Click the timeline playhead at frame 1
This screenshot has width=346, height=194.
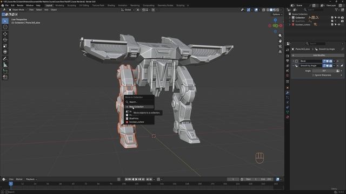11,184
